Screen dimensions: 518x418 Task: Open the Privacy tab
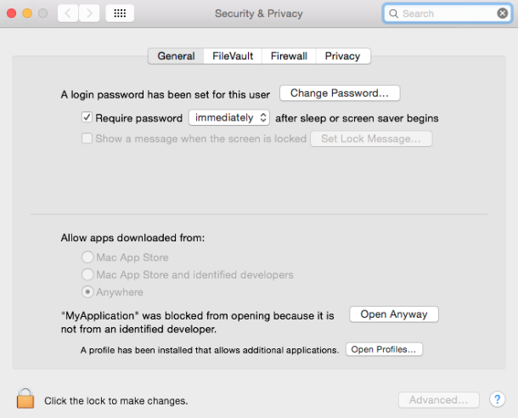[x=343, y=56]
